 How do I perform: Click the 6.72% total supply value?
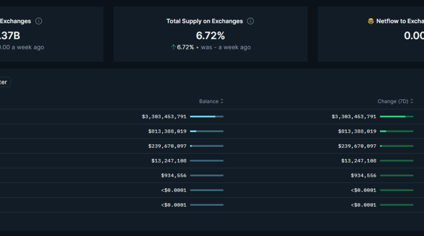(x=210, y=36)
